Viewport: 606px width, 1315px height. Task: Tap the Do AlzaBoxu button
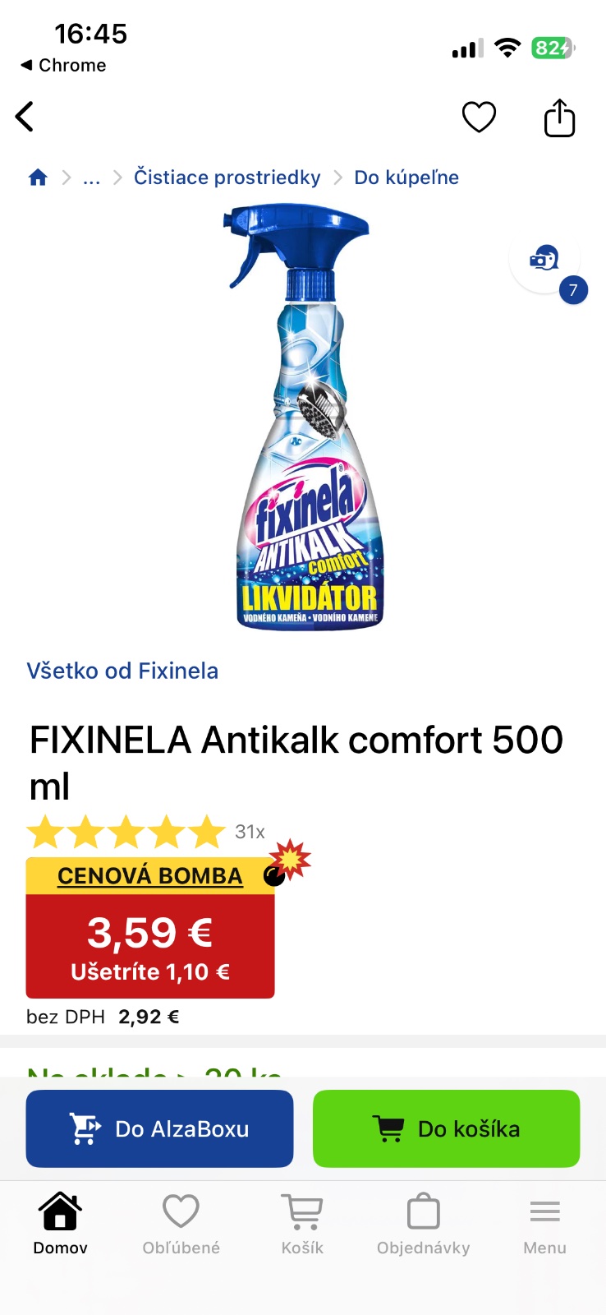tap(159, 1128)
